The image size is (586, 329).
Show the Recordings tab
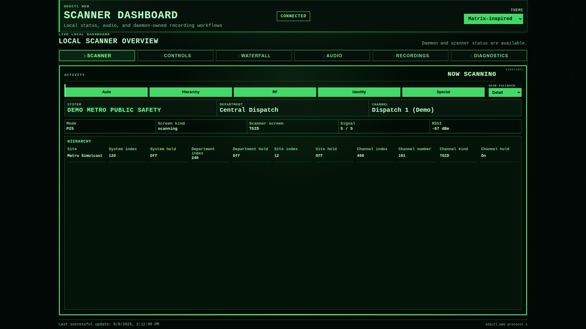[411, 56]
